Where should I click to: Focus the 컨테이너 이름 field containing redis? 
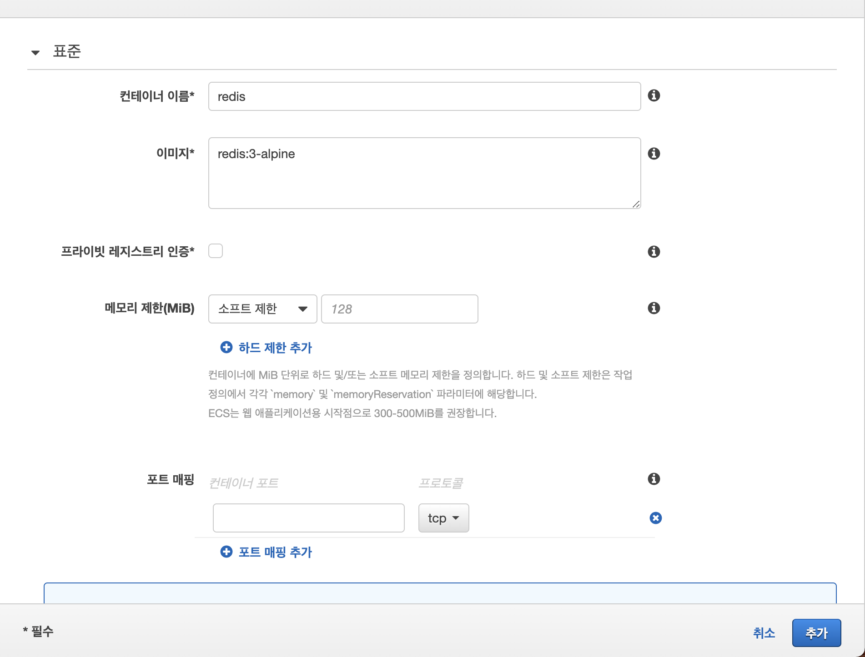pyautogui.click(x=424, y=96)
